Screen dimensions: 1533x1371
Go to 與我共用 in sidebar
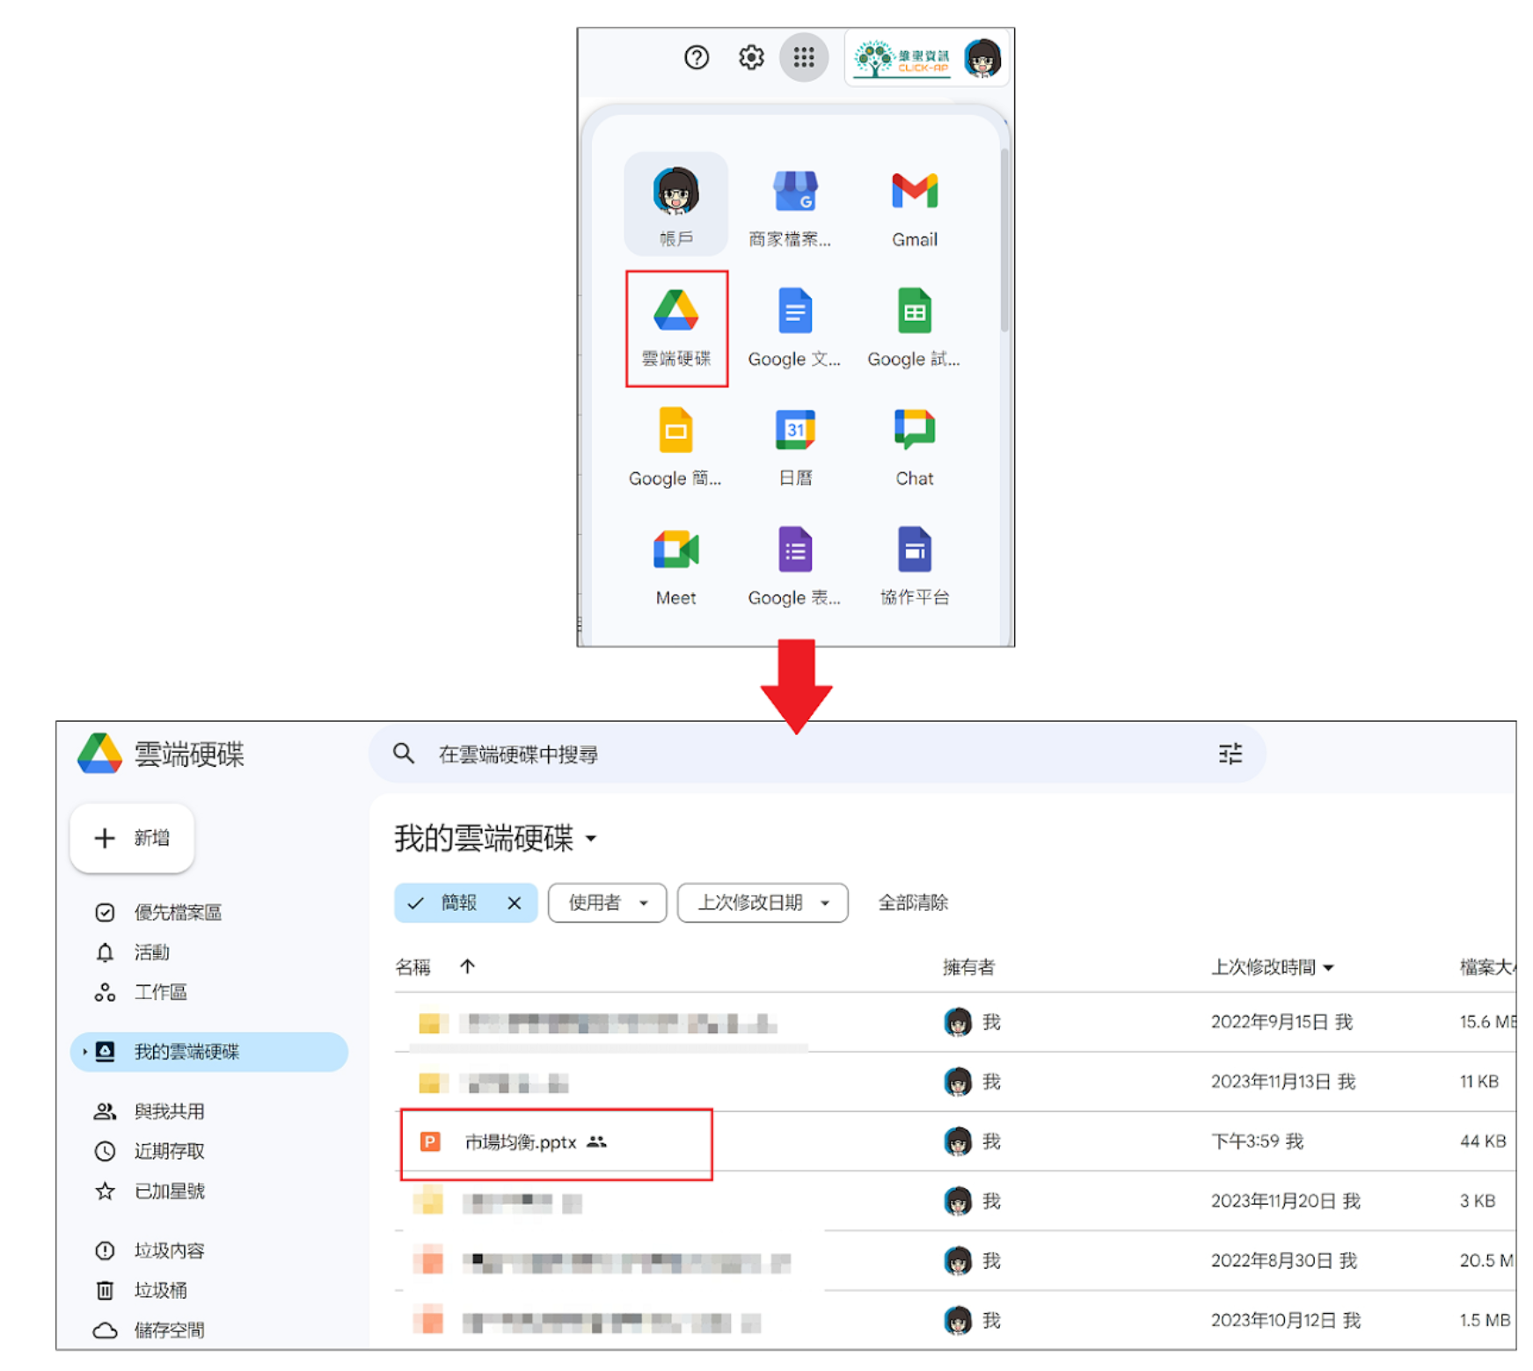click(x=169, y=1112)
